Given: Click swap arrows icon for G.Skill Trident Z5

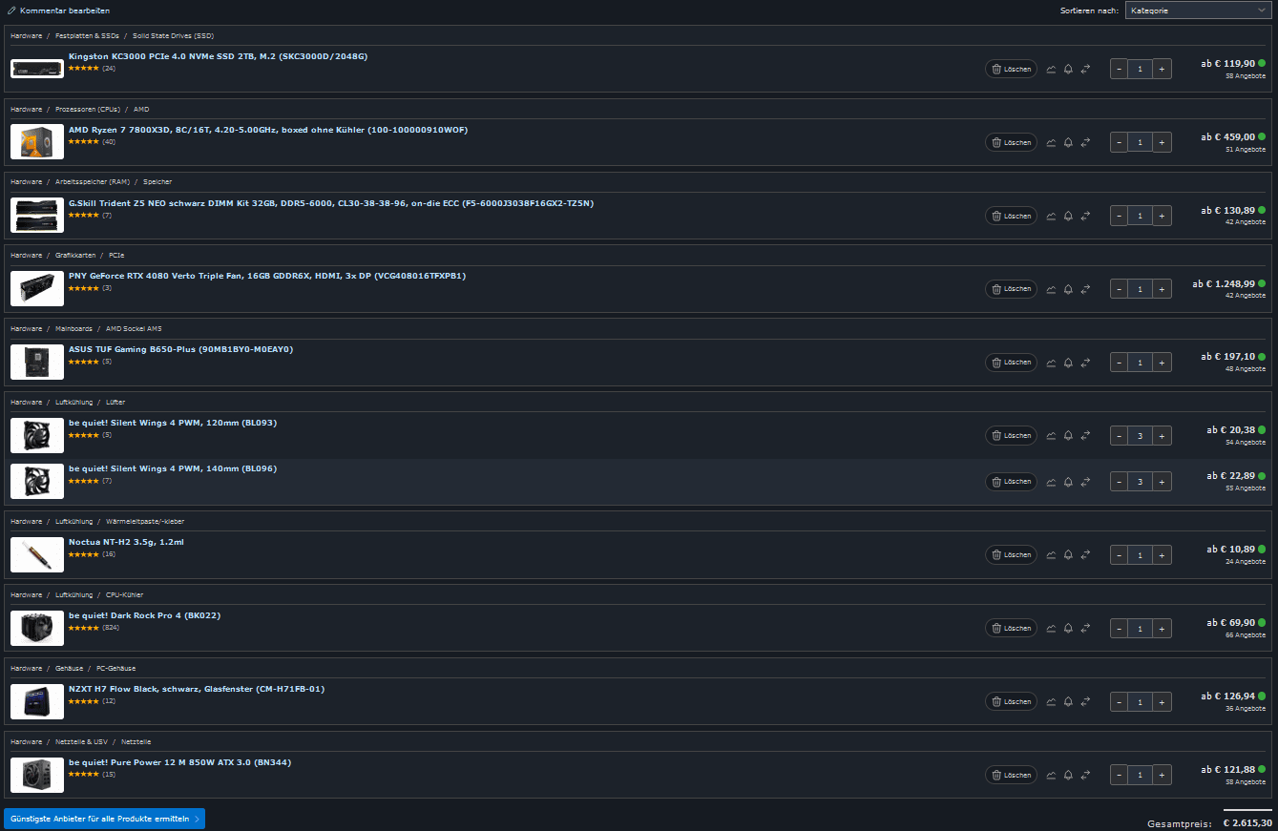Looking at the screenshot, I should click(x=1085, y=216).
